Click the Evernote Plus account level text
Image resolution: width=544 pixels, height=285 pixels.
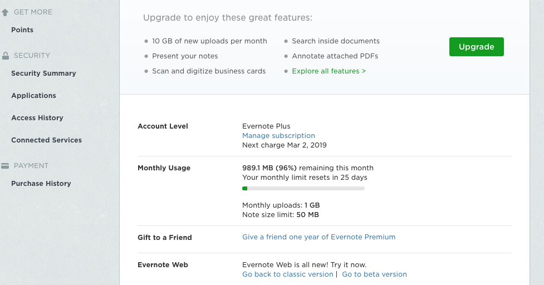266,126
